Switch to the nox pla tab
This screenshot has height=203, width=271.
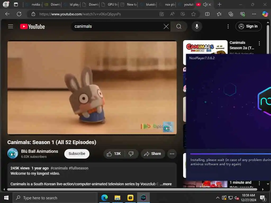167,4
